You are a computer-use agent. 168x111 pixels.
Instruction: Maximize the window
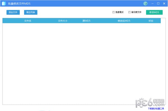pyautogui.click(x=158, y=3)
